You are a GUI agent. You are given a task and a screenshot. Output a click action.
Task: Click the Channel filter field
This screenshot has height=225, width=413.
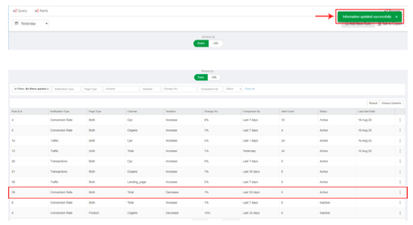(121, 89)
